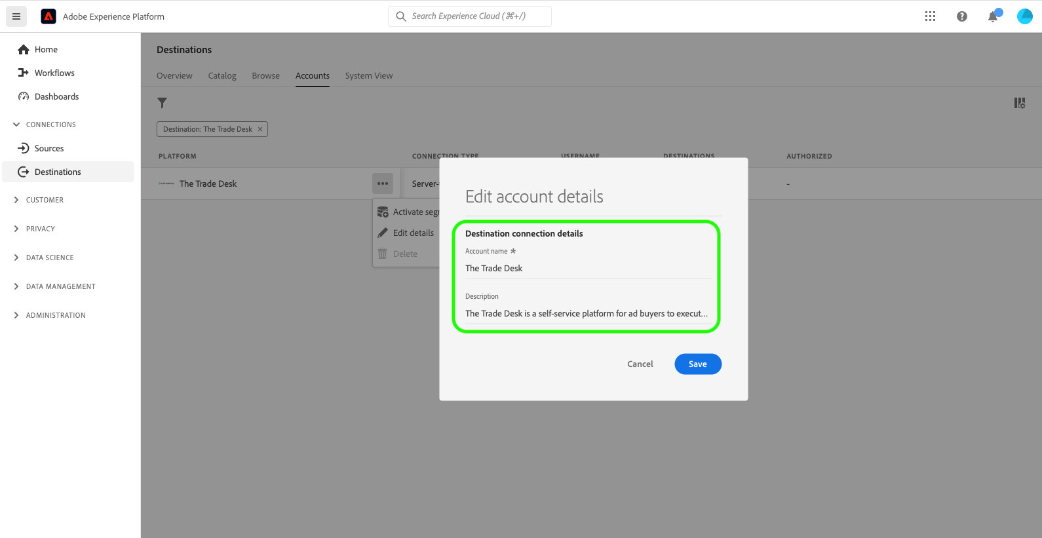Click the Dashboards gauge icon

point(24,96)
